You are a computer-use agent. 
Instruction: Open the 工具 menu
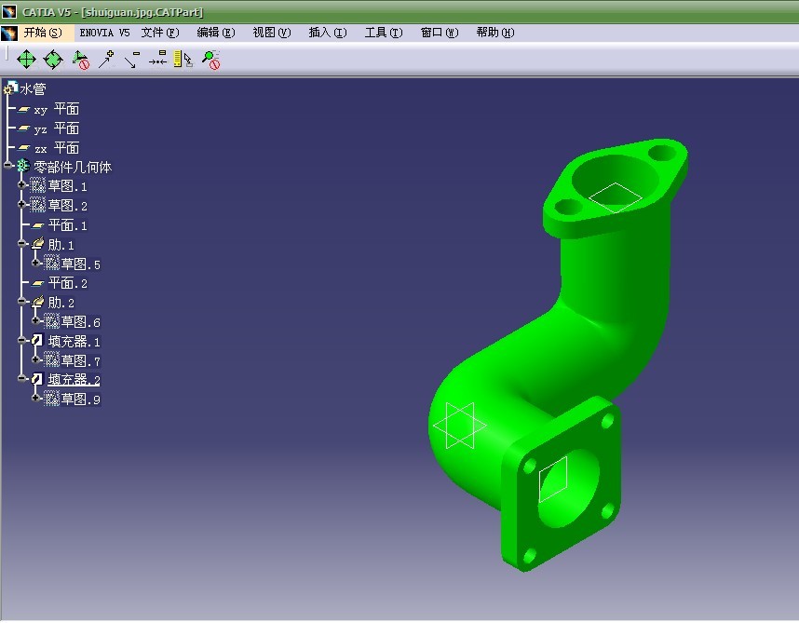pos(383,33)
